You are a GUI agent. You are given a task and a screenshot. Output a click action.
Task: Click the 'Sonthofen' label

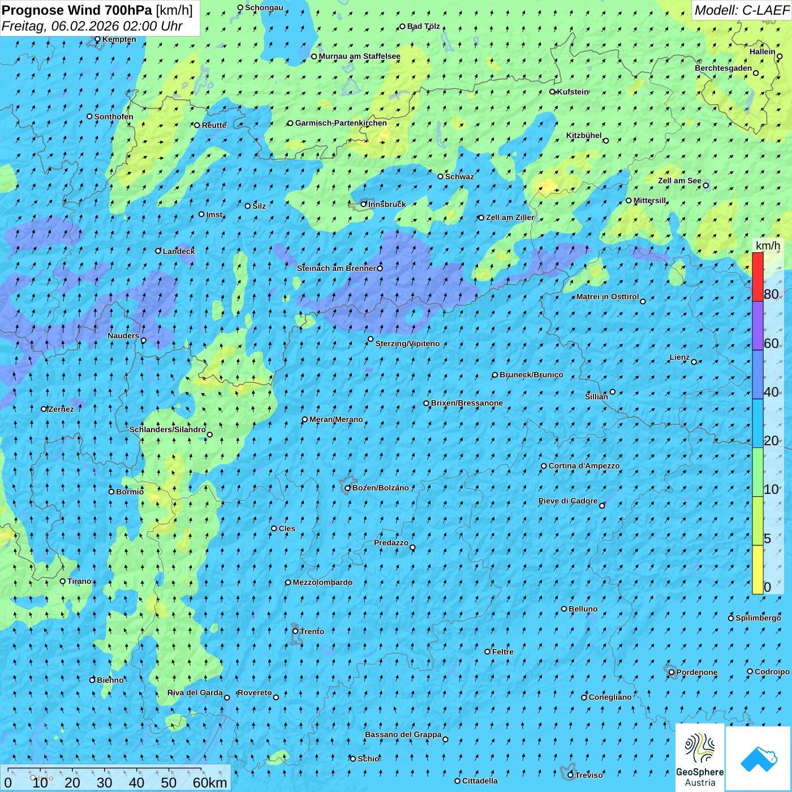(114, 117)
